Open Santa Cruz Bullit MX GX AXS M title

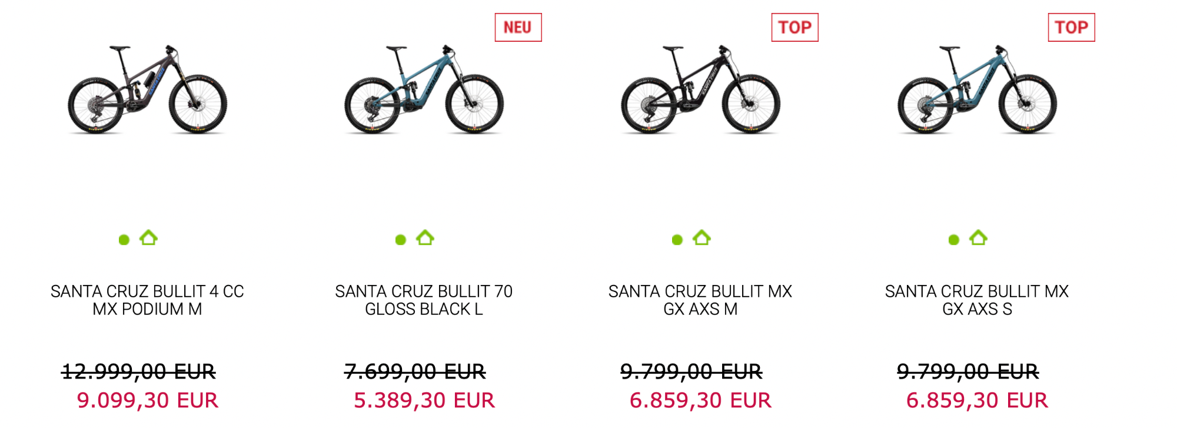pyautogui.click(x=700, y=300)
